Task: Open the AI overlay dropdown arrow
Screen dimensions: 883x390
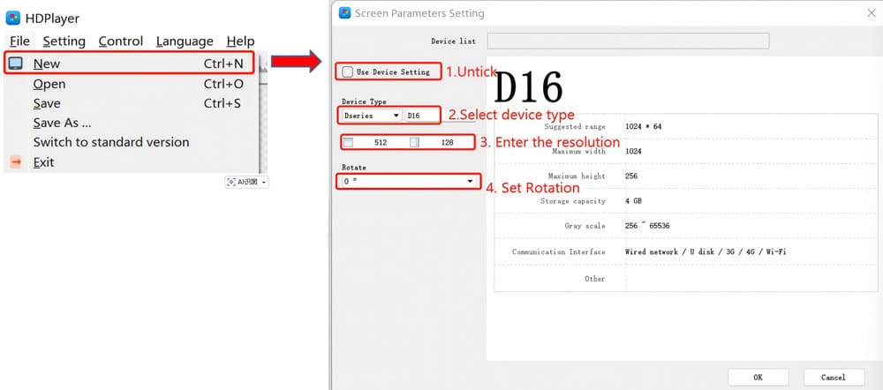Action: 264,183
